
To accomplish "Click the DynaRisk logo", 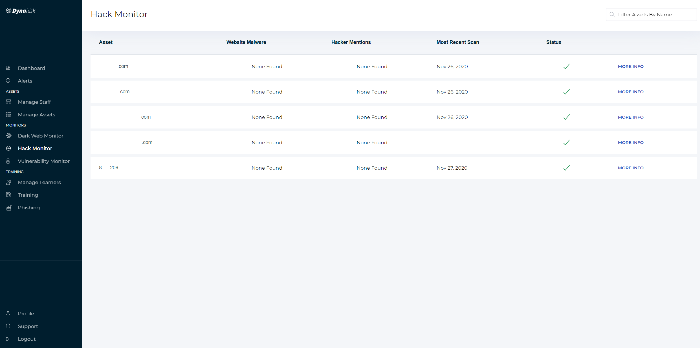I will pyautogui.click(x=21, y=11).
